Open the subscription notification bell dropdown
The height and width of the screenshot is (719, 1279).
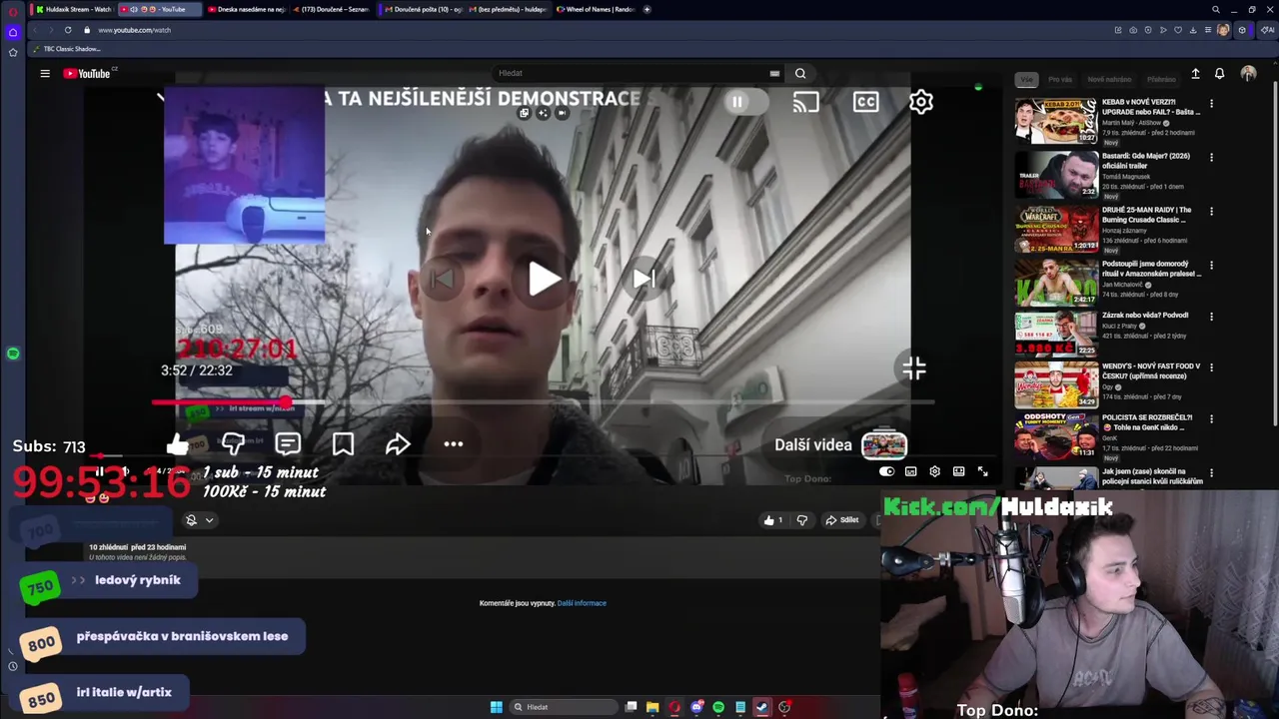click(x=199, y=519)
